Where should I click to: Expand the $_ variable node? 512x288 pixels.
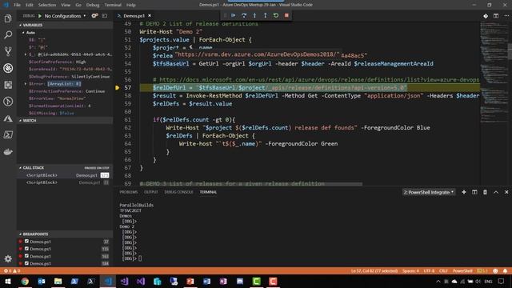(x=26, y=54)
